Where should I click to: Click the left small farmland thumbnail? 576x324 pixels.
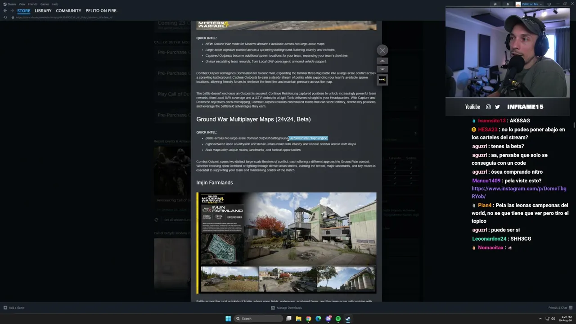[x=229, y=279]
